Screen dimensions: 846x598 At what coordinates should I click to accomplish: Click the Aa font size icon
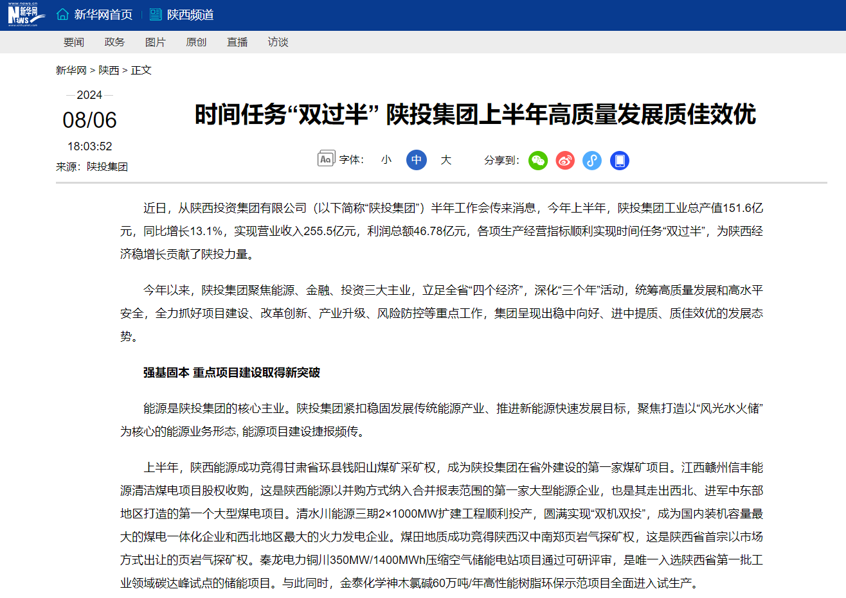[326, 159]
